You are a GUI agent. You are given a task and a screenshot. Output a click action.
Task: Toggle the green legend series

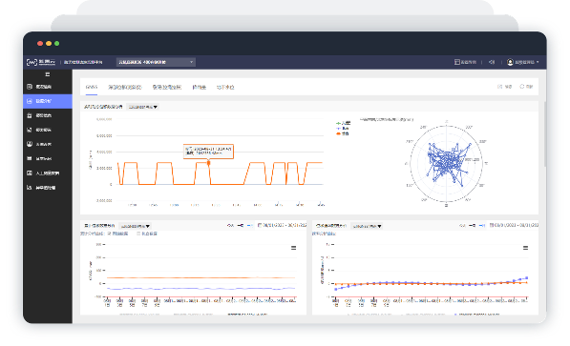pyautogui.click(x=343, y=124)
